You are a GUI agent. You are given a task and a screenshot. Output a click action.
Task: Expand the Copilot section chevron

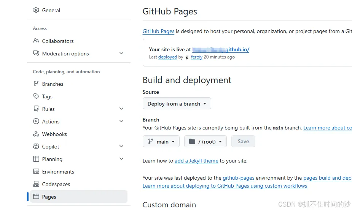121,146
